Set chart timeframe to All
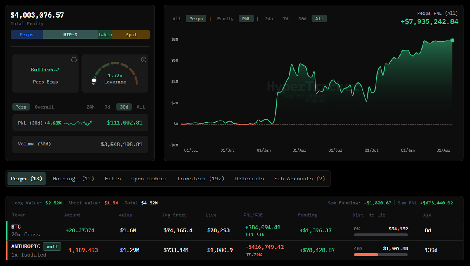470x266 pixels. coord(319,18)
